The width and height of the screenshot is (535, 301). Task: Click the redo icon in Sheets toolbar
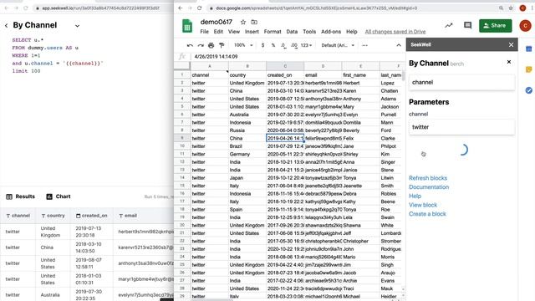tap(201, 45)
